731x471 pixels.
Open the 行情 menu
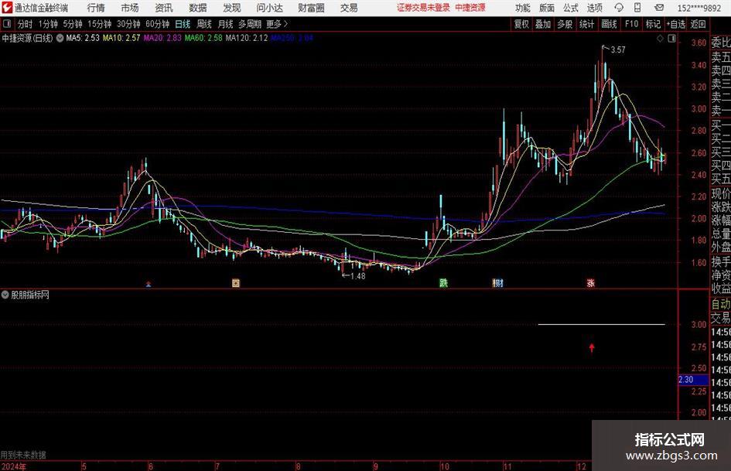(96, 8)
